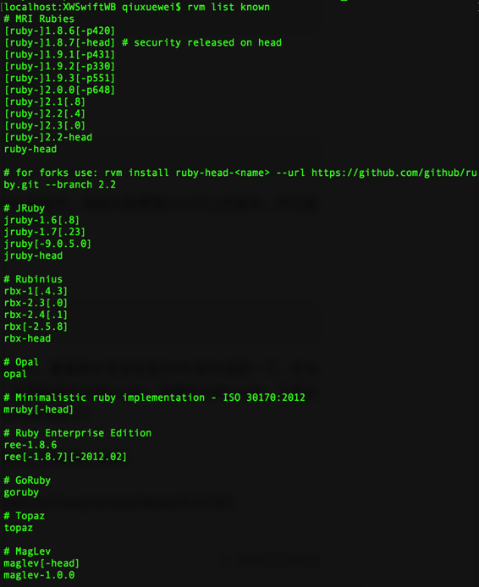Click the mruby[-head] line
Image resolution: width=479 pixels, height=587 pixels.
pyautogui.click(x=39, y=409)
